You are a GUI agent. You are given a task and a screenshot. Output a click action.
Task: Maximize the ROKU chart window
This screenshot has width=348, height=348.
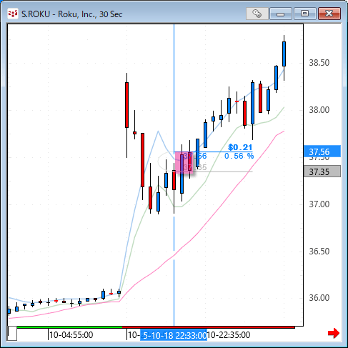pos(305,14)
